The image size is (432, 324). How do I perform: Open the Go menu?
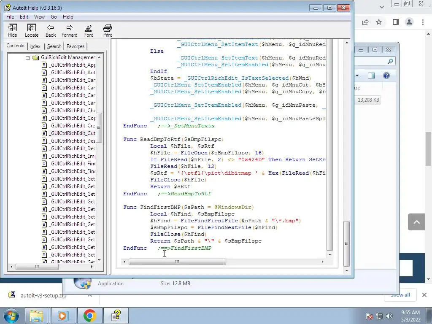click(x=54, y=17)
